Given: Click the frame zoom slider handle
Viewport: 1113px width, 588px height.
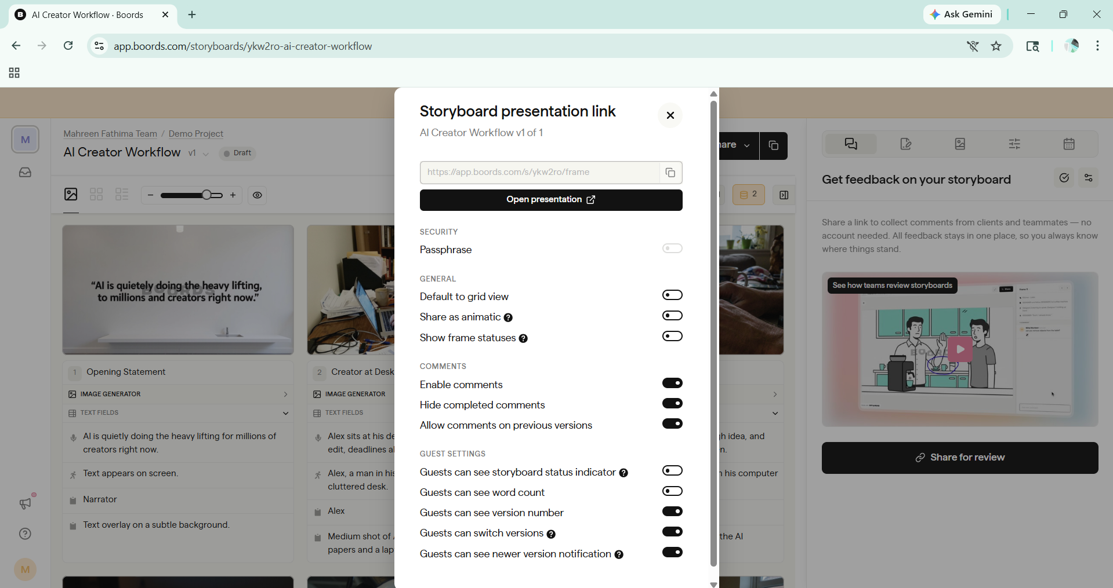Looking at the screenshot, I should (206, 195).
